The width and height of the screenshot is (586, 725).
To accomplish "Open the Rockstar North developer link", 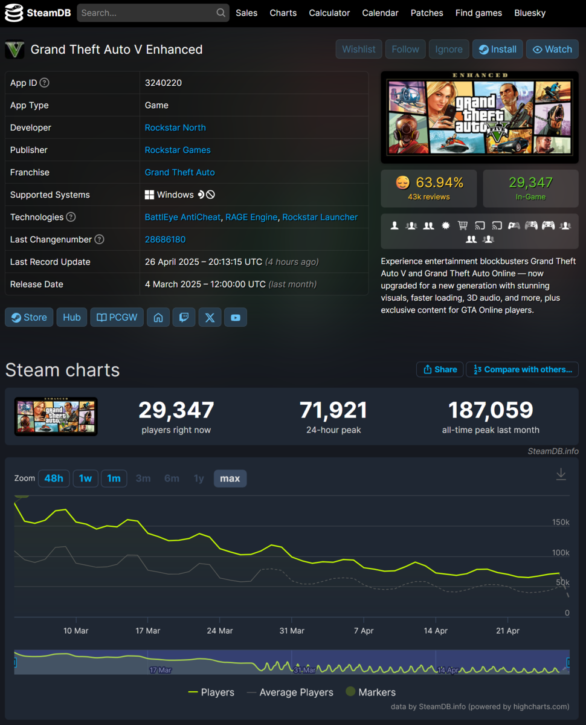I will (x=175, y=127).
